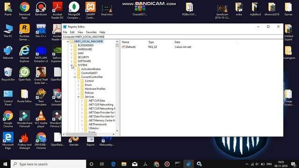Expand the Control subkey
Viewport: 299px width, 168px height.
pyautogui.click(x=78, y=81)
